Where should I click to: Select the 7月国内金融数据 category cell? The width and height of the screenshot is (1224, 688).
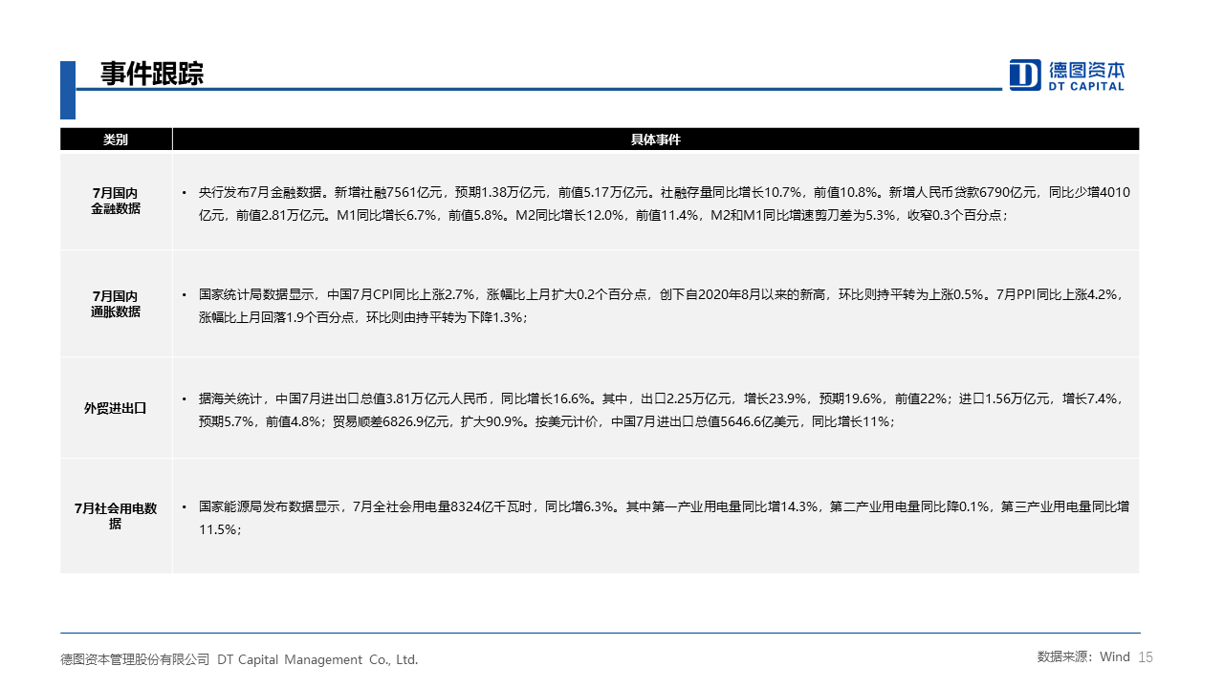tap(116, 201)
